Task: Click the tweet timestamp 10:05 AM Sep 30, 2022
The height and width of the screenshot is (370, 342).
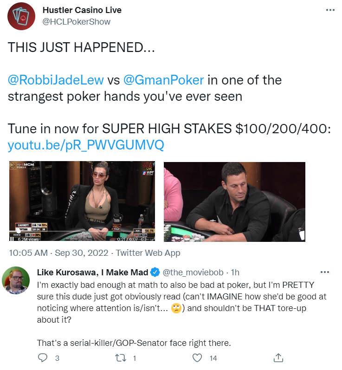Action: click(x=58, y=253)
